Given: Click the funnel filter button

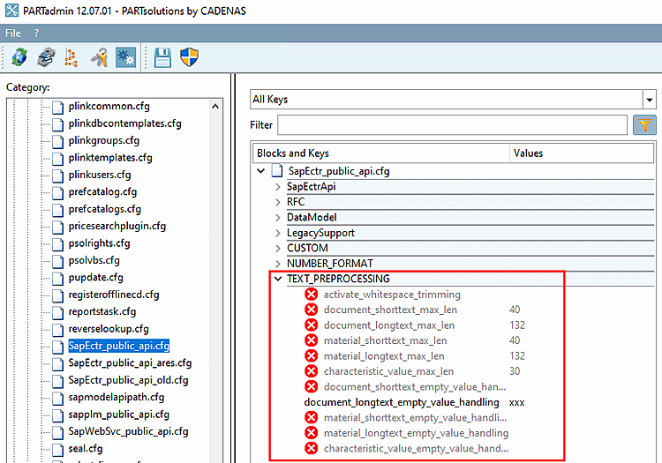Looking at the screenshot, I should [x=644, y=125].
